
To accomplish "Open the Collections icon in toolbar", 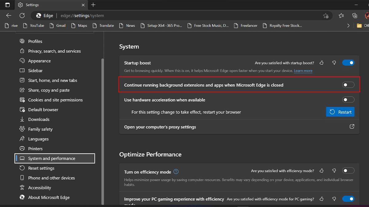I will [355, 16].
